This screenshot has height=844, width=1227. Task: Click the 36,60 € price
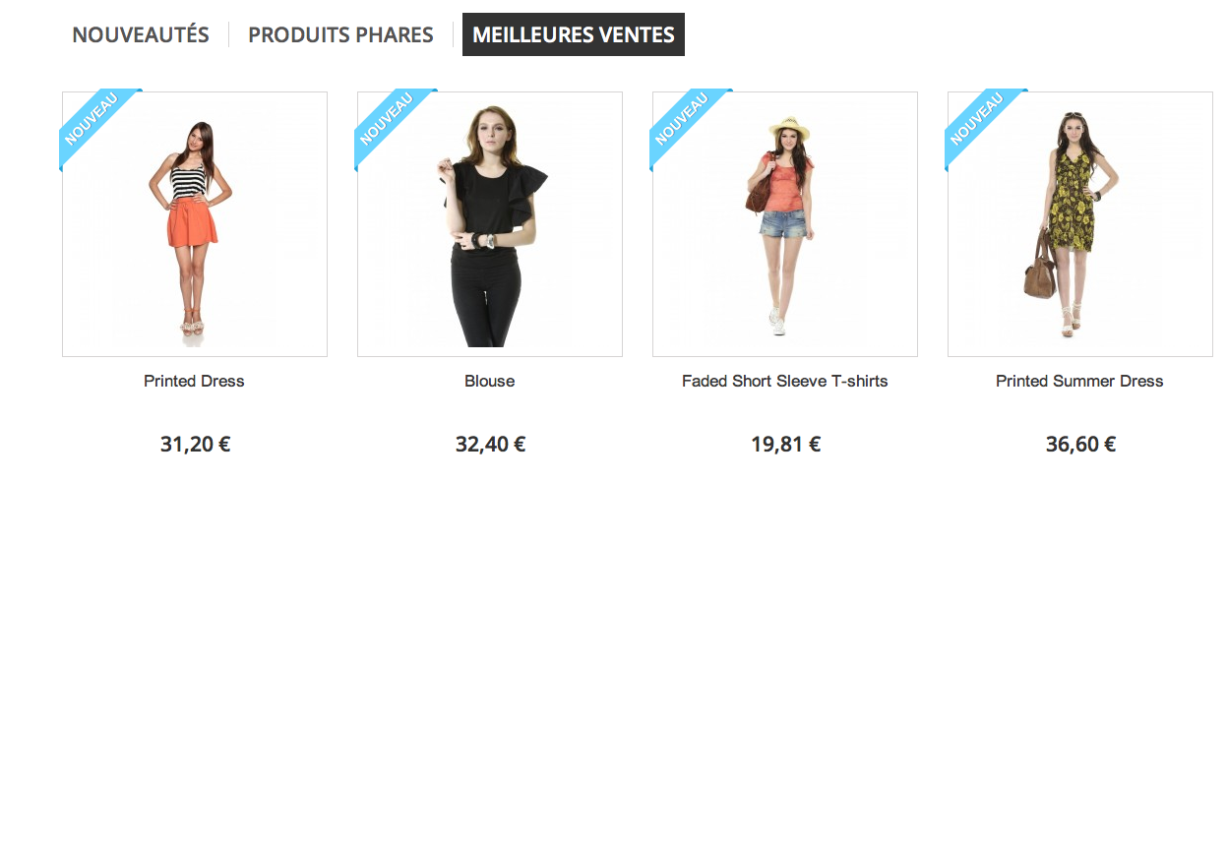tap(1080, 444)
